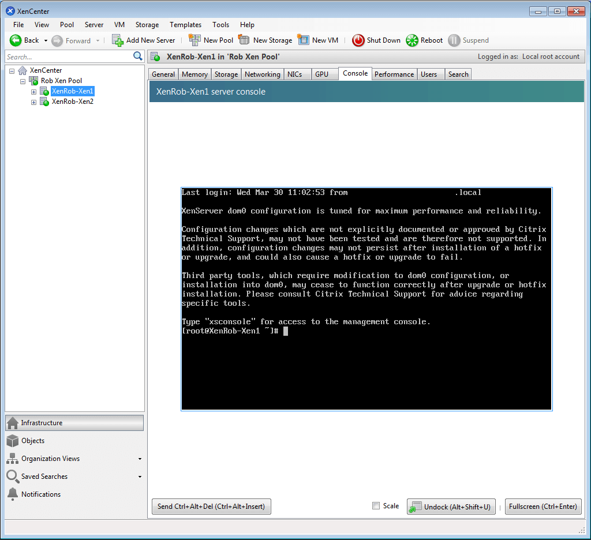Screen dimensions: 591x540
Task: Click the Undock (Alt+Shift+U) button label
Action: [457, 507]
